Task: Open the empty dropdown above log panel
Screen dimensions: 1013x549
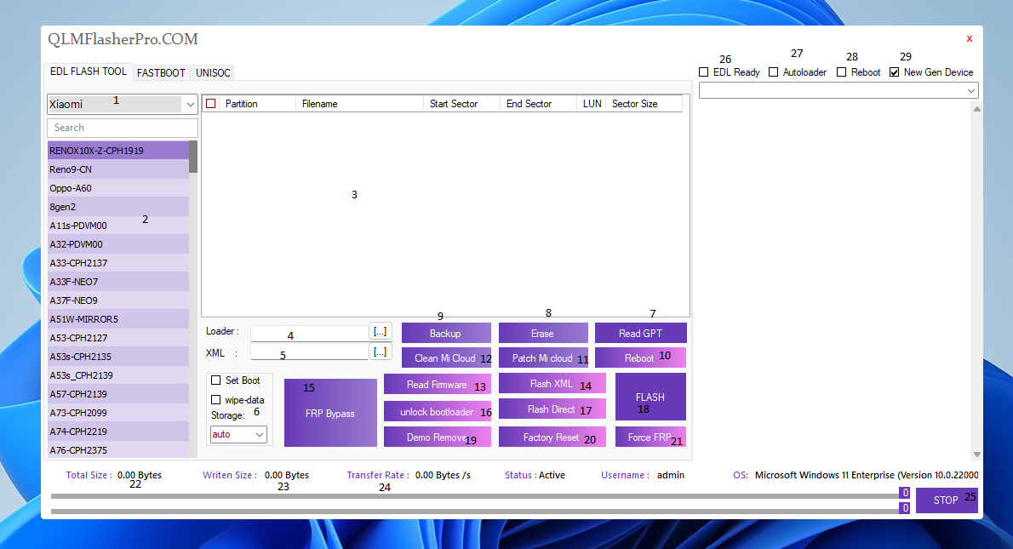Action: tap(838, 90)
